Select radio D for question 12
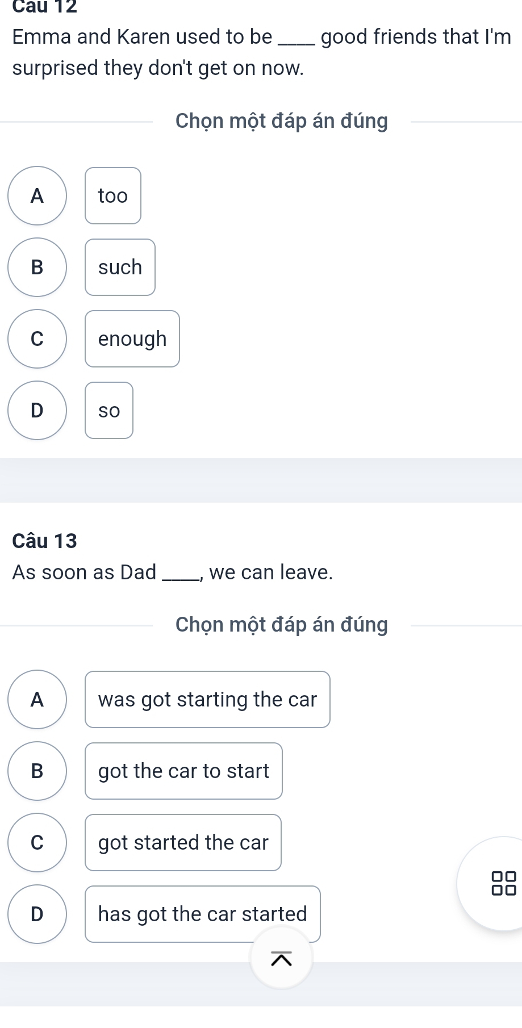Screen dimensions: 522x1028 37,410
